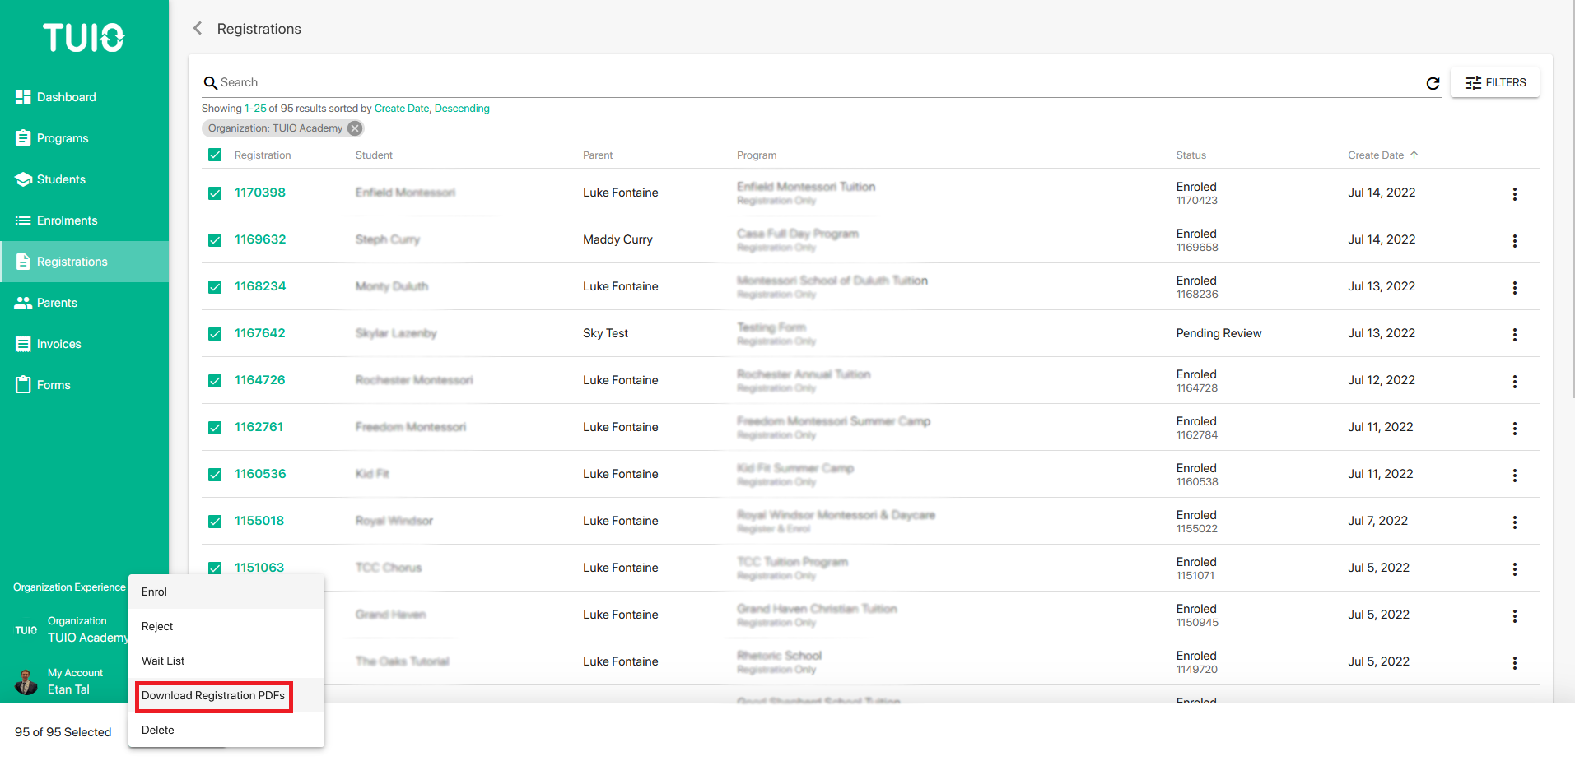
Task: Open more options for row 1169632
Action: pyautogui.click(x=1514, y=240)
